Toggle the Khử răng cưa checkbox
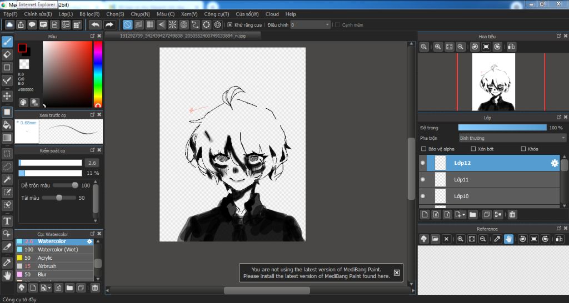Screen dimensions: 569x303 [229, 25]
